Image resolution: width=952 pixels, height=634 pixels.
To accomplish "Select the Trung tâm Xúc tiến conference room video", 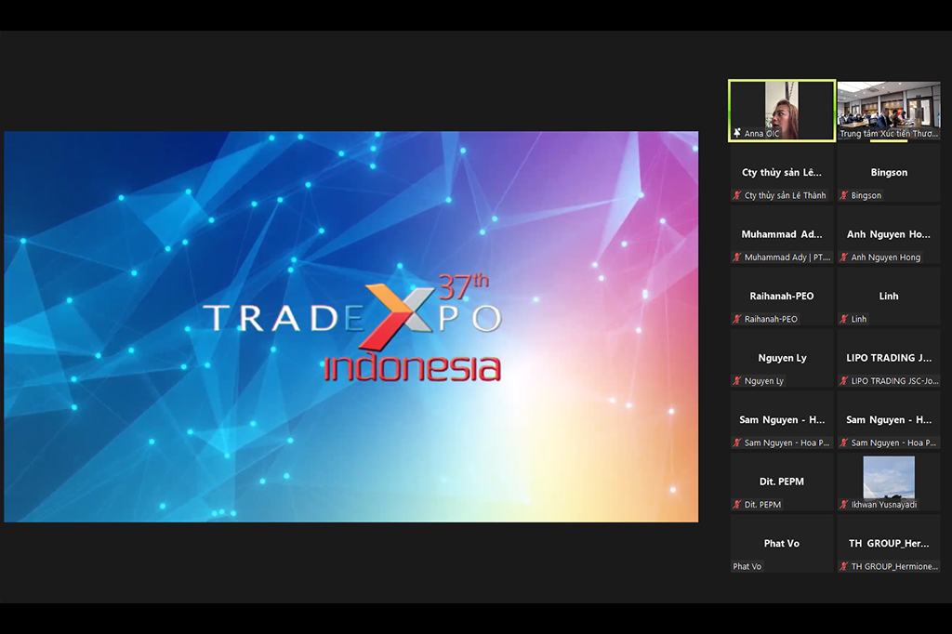I will [x=889, y=111].
